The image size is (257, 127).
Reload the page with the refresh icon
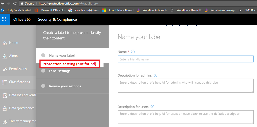point(15,3)
